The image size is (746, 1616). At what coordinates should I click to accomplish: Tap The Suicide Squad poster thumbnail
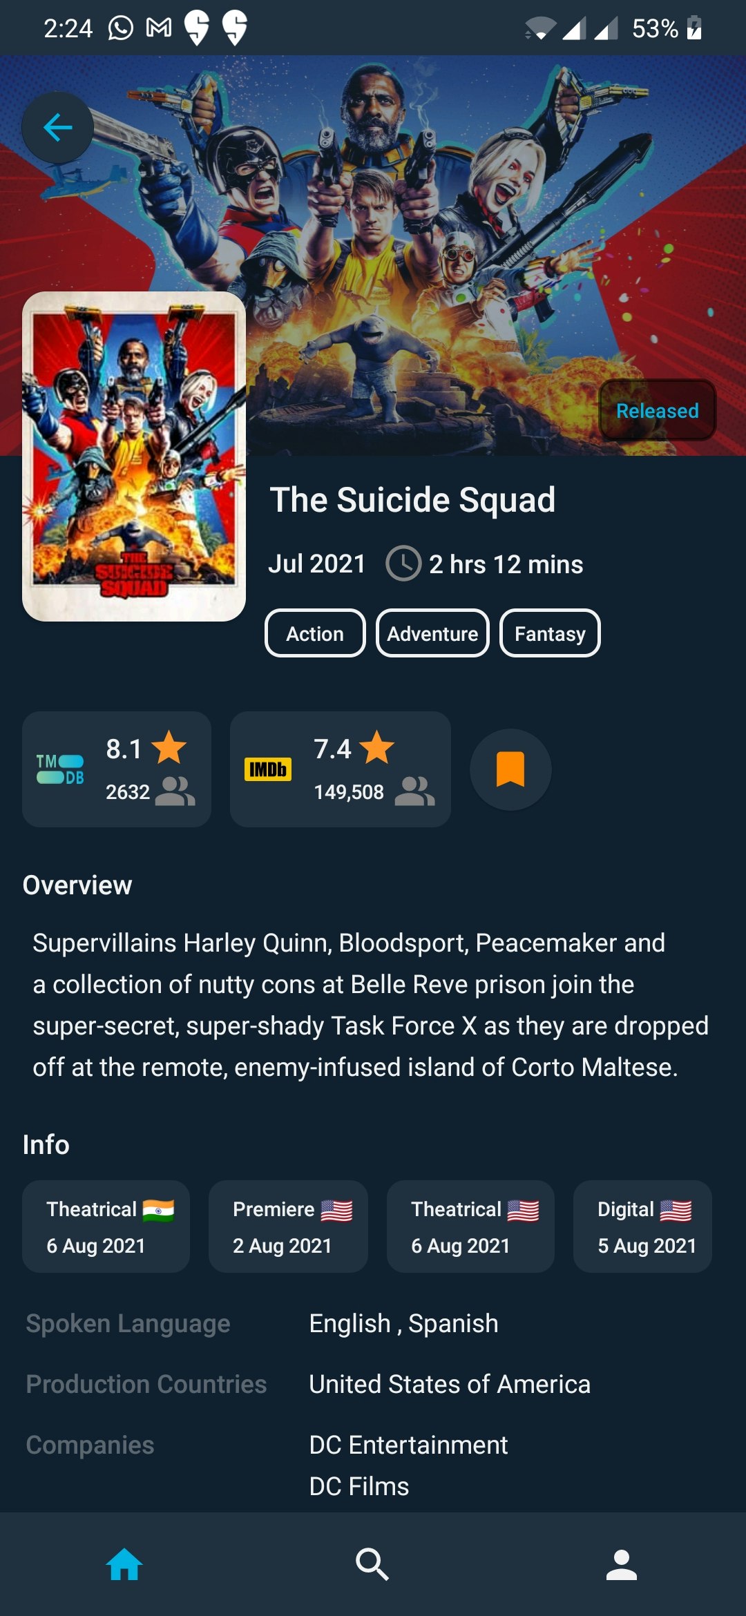click(134, 456)
